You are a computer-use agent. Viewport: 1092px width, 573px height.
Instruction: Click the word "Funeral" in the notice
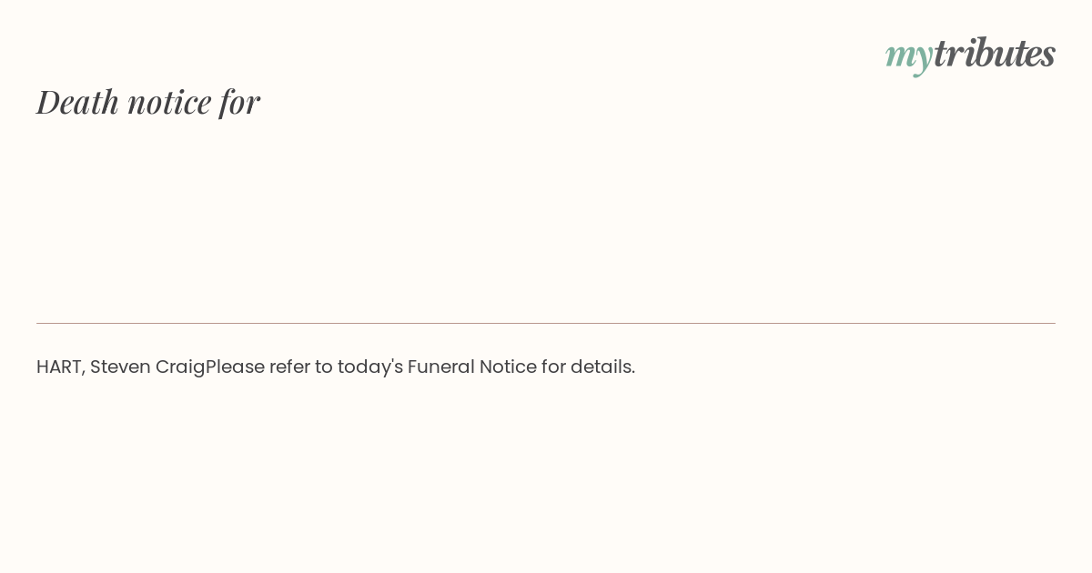coord(440,367)
